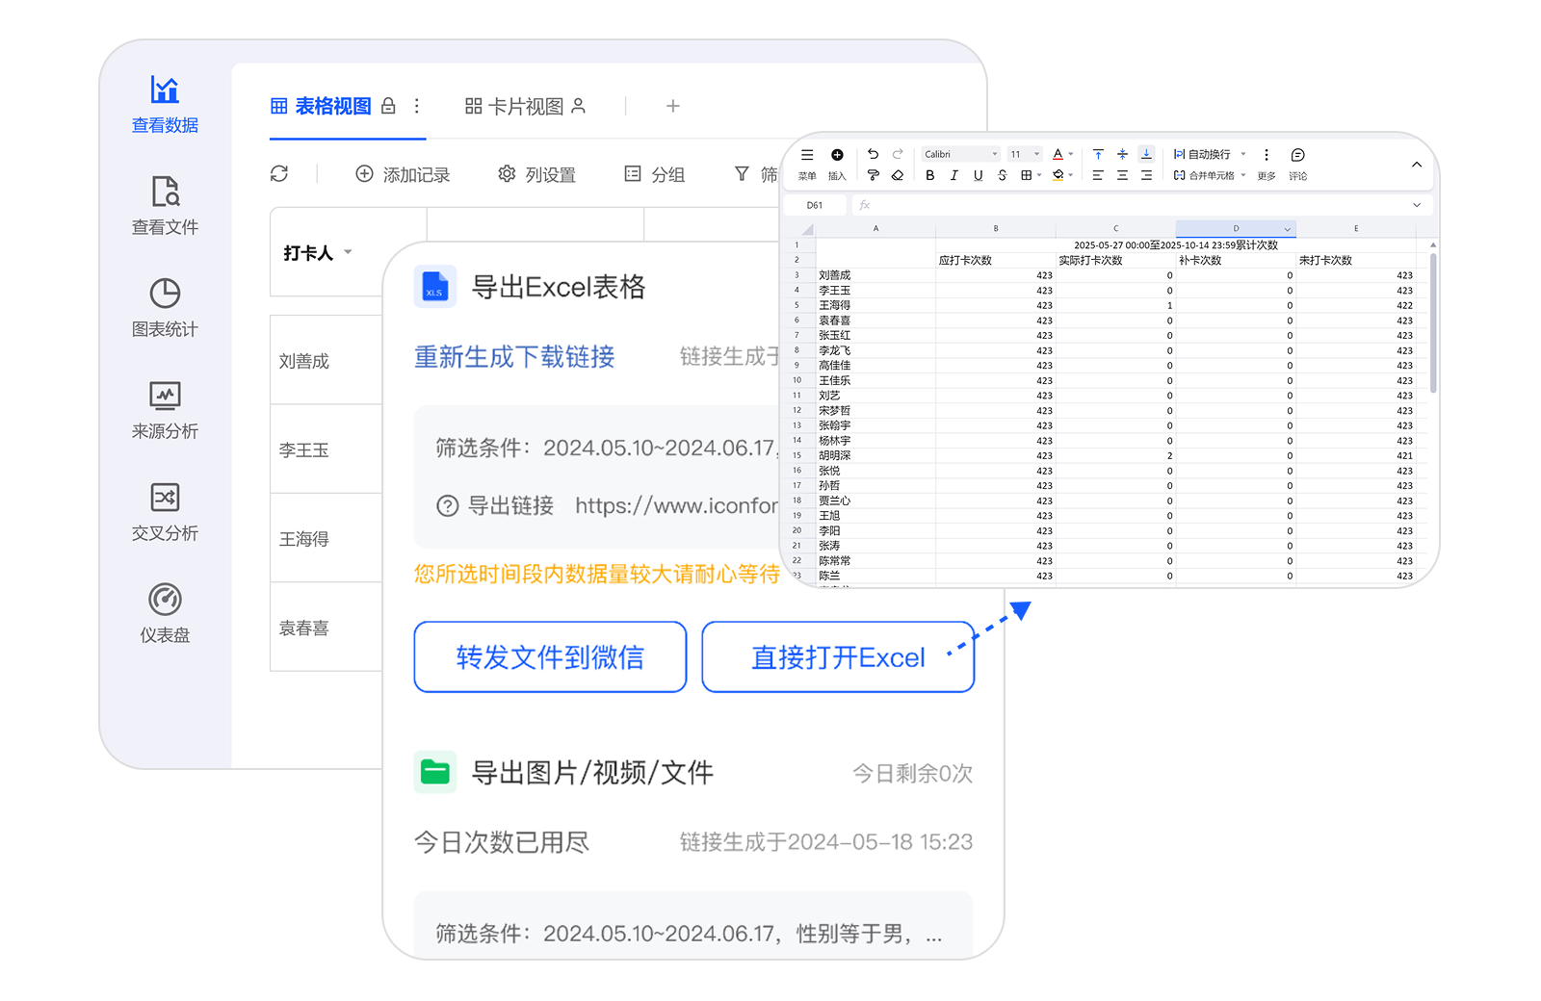Click the 重新生成下载链接 link
The width and height of the screenshot is (1541, 1001).
[514, 357]
